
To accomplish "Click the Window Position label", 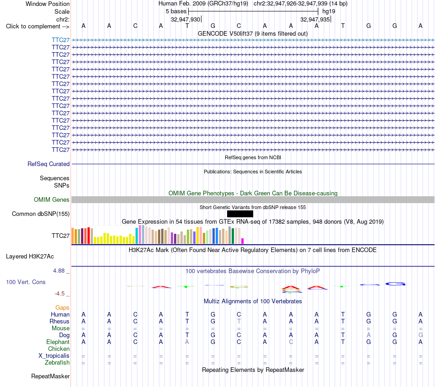I will click(x=48, y=4).
